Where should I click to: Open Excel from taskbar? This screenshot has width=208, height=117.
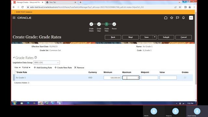(x=47, y=103)
